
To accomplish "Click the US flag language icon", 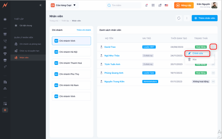I will [x=166, y=5].
